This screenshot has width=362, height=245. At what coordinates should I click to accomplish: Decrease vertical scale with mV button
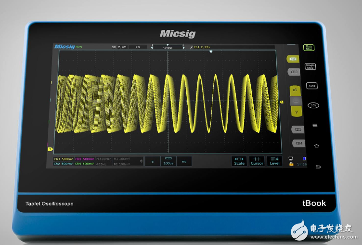pyautogui.click(x=295, y=90)
